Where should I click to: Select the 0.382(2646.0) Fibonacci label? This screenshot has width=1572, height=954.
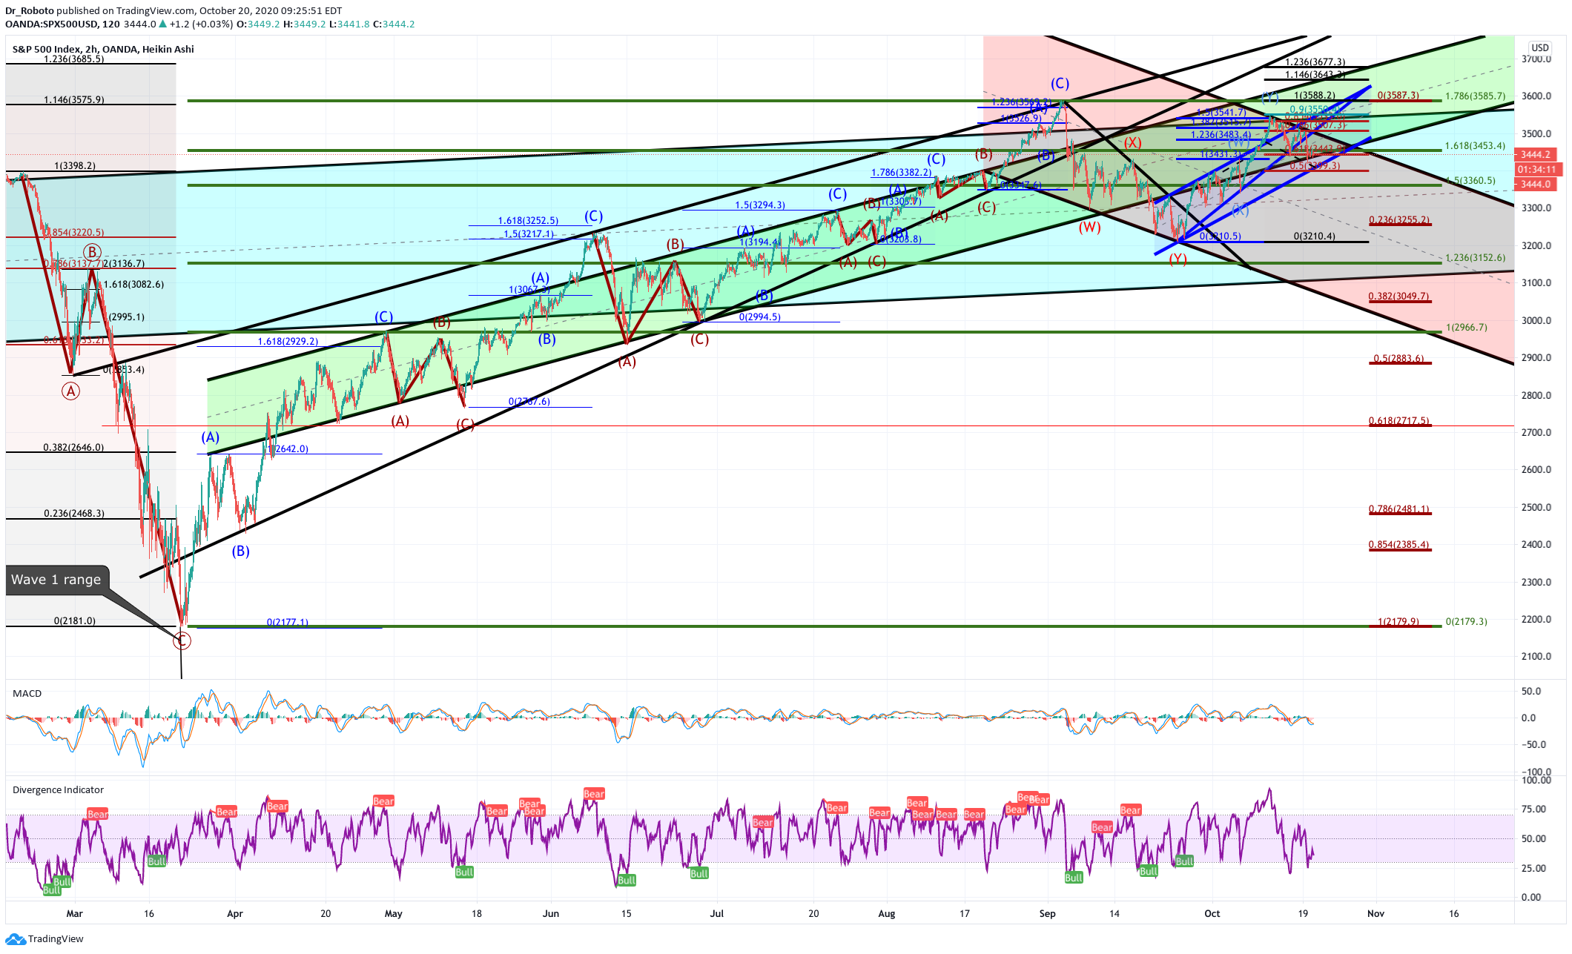[73, 448]
